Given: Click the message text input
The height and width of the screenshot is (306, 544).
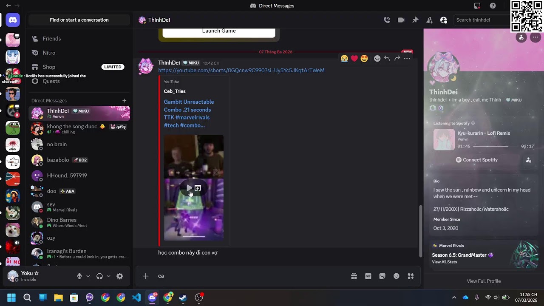Looking at the screenshot, I should click(x=251, y=276).
